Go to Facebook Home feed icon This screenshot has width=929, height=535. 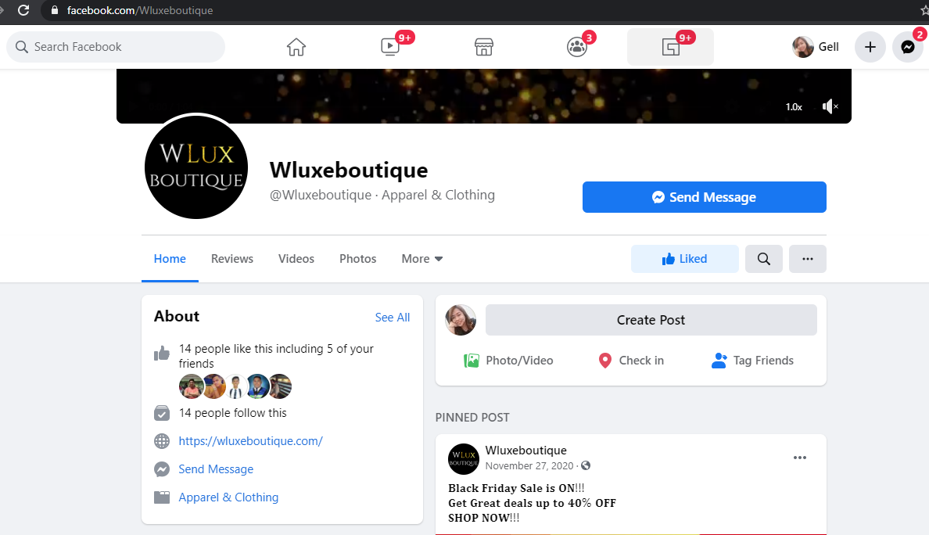[296, 47]
